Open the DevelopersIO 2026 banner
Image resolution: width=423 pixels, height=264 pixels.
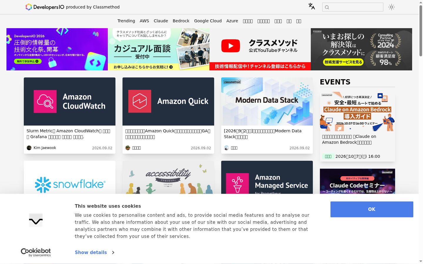(57, 49)
